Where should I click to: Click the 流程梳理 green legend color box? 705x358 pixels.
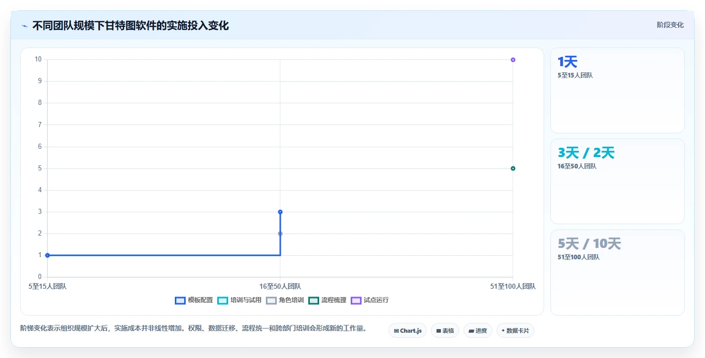coord(313,301)
